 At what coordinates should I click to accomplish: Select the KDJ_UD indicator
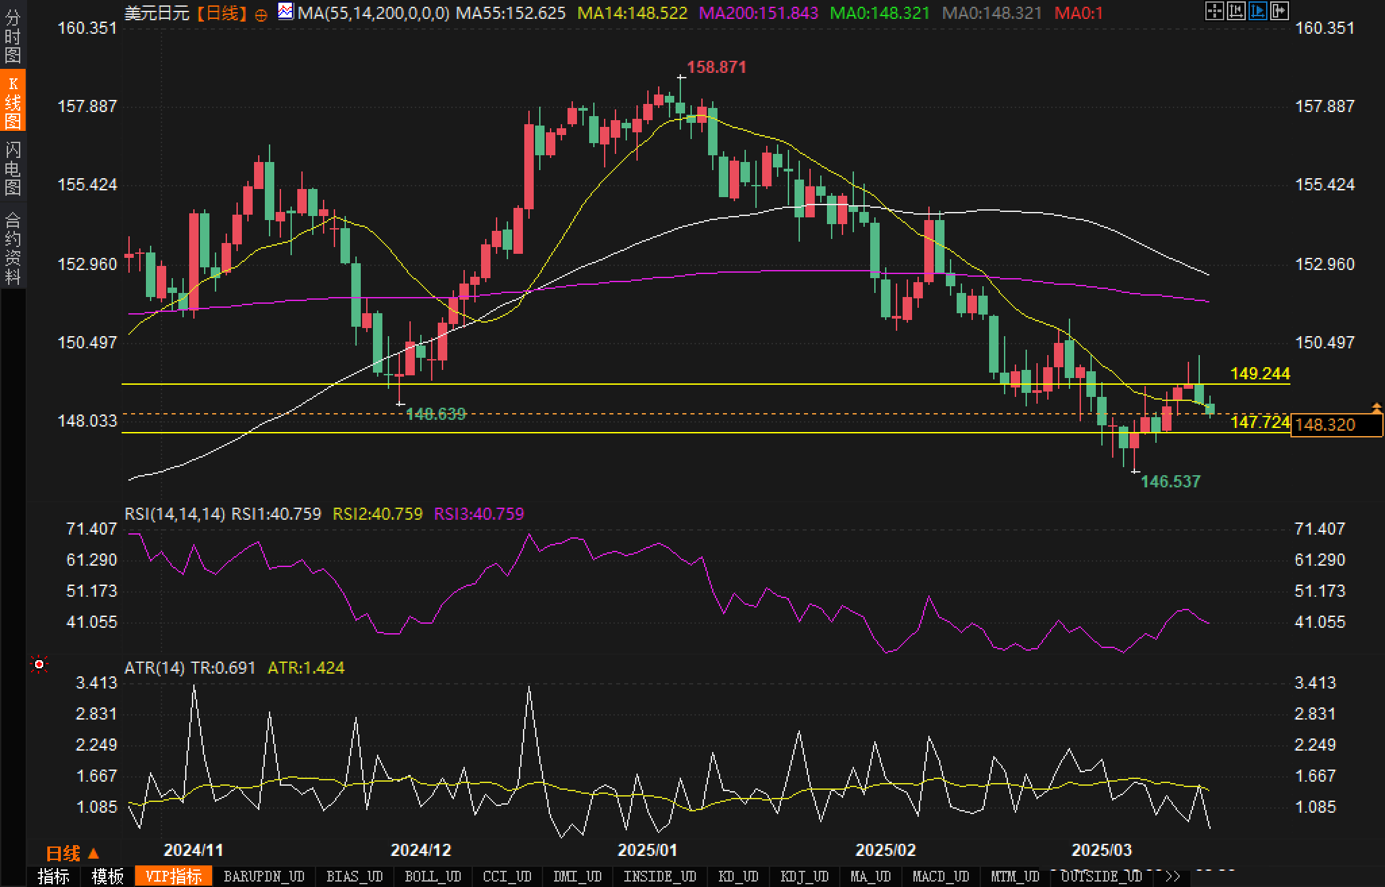[804, 876]
